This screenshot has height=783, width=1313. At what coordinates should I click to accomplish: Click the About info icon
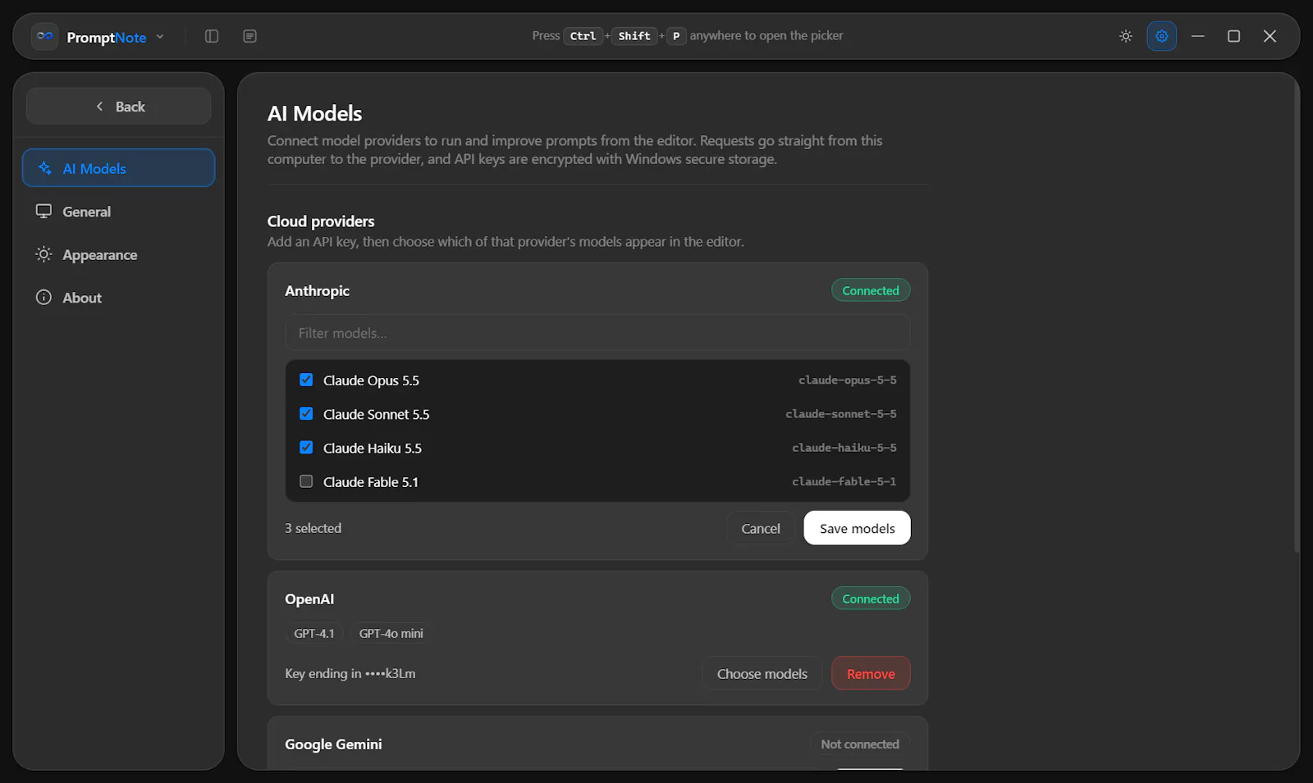(x=43, y=298)
